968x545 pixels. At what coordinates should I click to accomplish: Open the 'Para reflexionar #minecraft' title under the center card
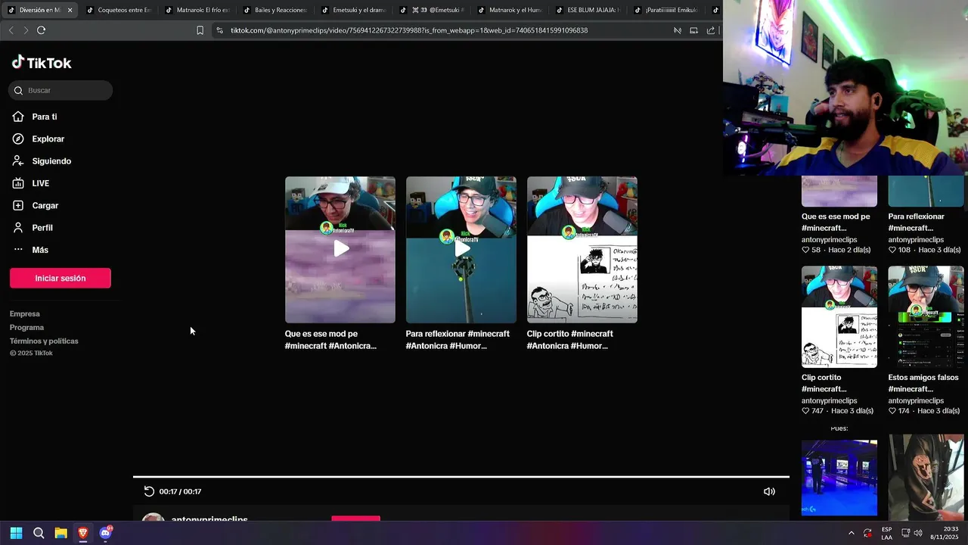458,340
